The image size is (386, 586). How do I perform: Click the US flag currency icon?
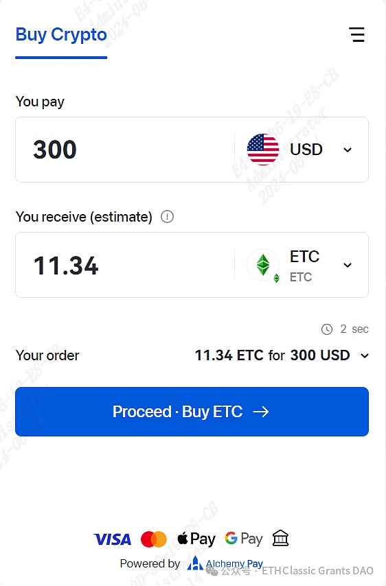tap(263, 150)
